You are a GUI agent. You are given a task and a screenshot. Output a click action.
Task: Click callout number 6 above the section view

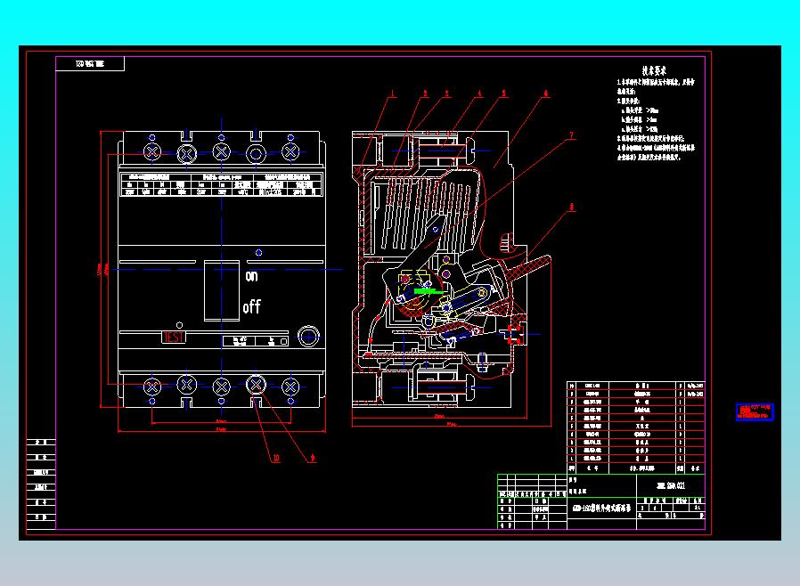(545, 94)
